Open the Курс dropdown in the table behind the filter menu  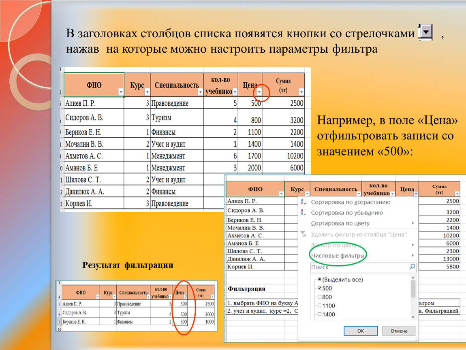click(307, 194)
